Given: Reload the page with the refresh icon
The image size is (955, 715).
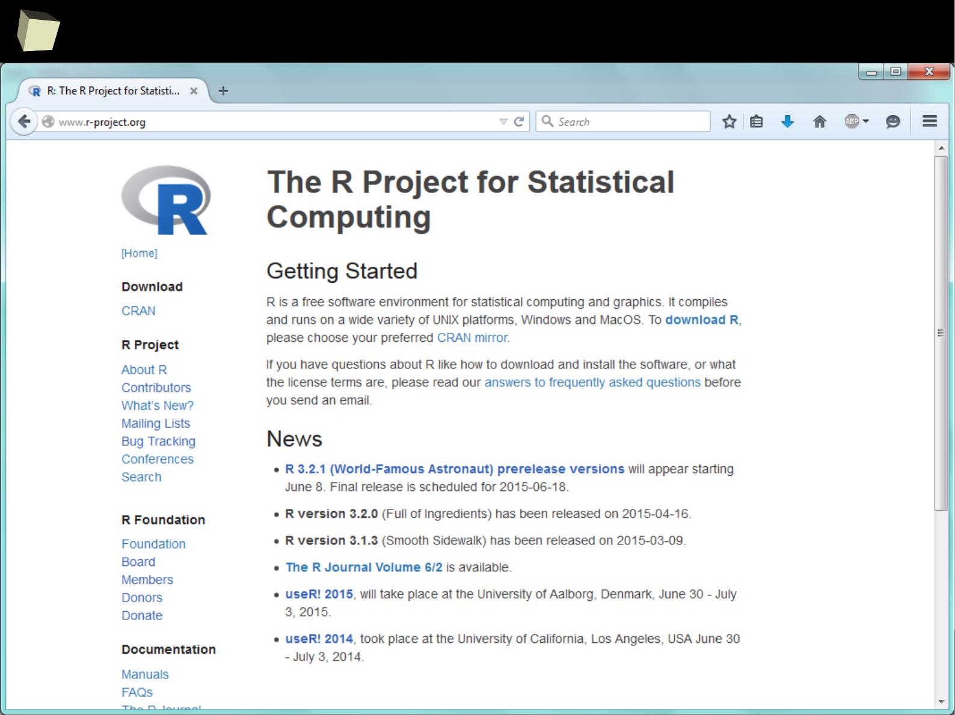Looking at the screenshot, I should pyautogui.click(x=519, y=121).
